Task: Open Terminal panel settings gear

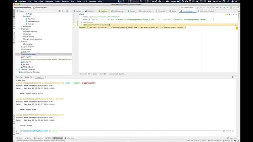Action: [x=233, y=77]
